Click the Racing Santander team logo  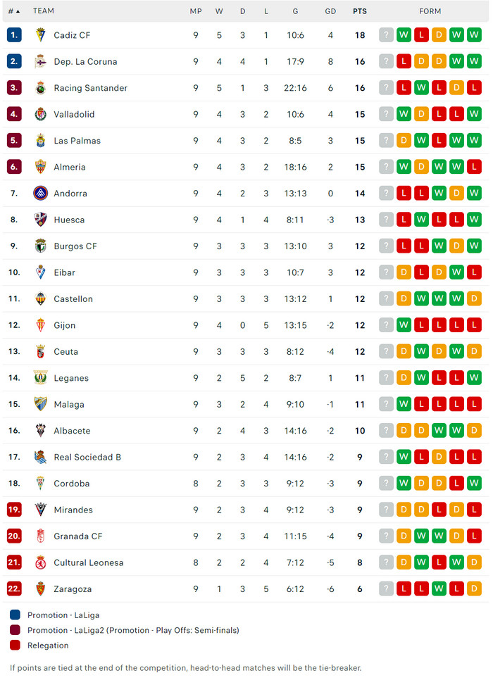click(x=40, y=88)
